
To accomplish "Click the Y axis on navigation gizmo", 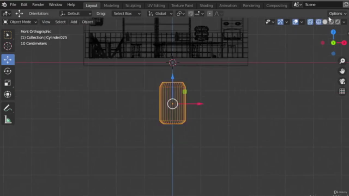I will (333, 43).
